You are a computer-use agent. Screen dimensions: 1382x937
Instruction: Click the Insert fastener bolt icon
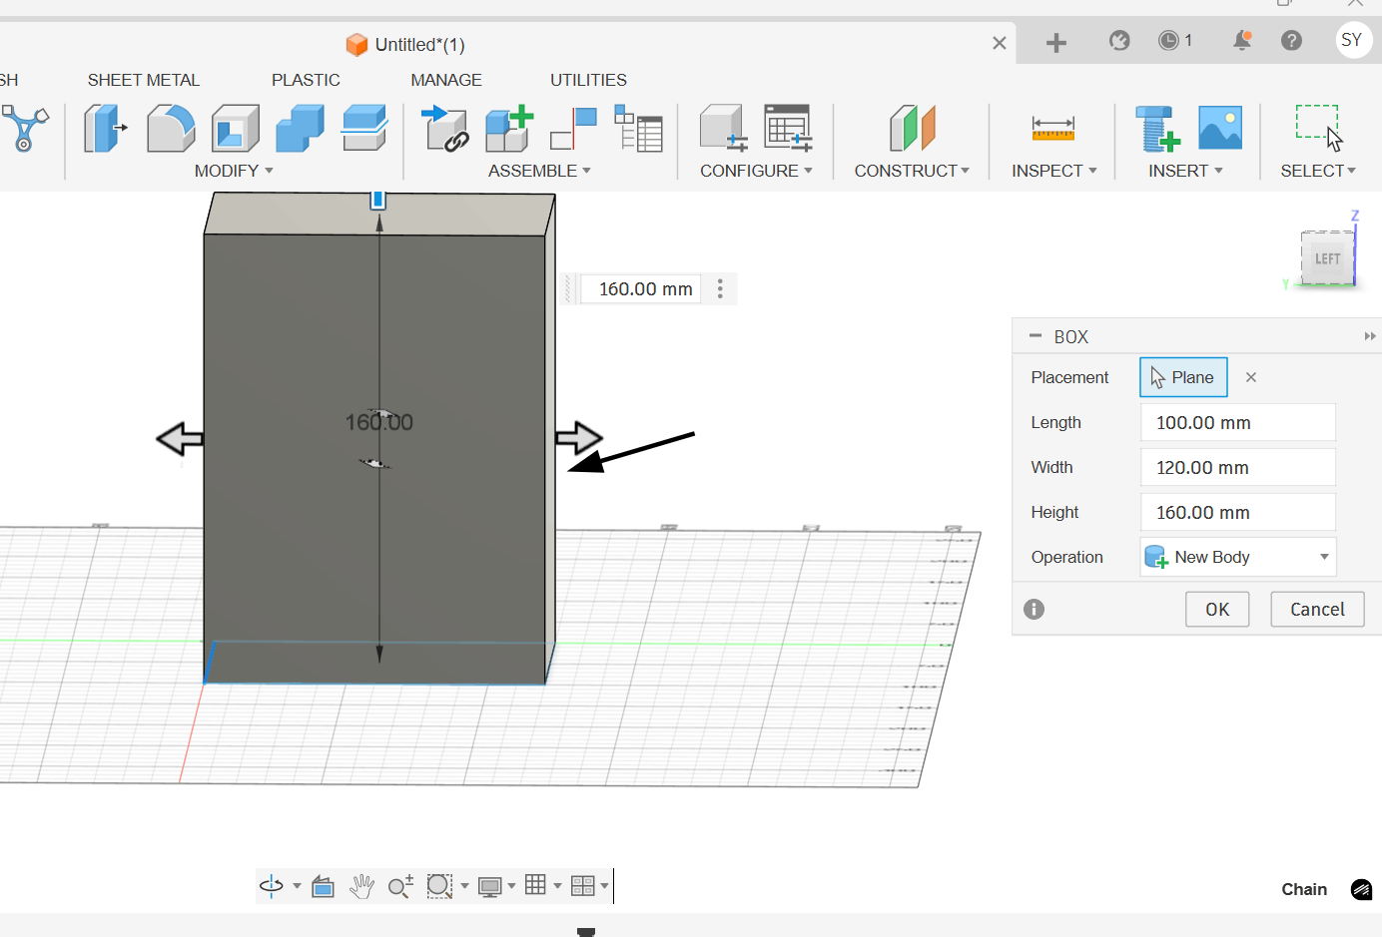(1156, 129)
